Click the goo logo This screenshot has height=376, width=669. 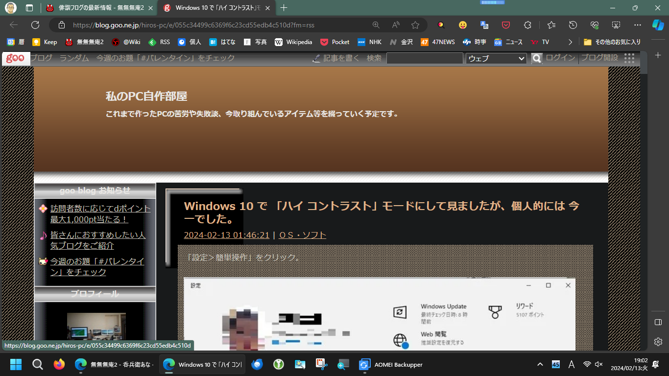(x=15, y=58)
